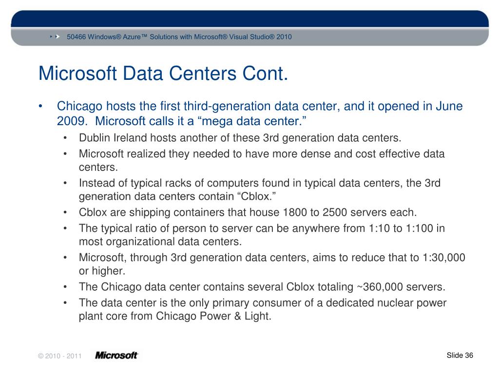Image resolution: width=499 pixels, height=374 pixels.
Task: Click the Cblox are shipping containers bullet
Action: [x=248, y=212]
